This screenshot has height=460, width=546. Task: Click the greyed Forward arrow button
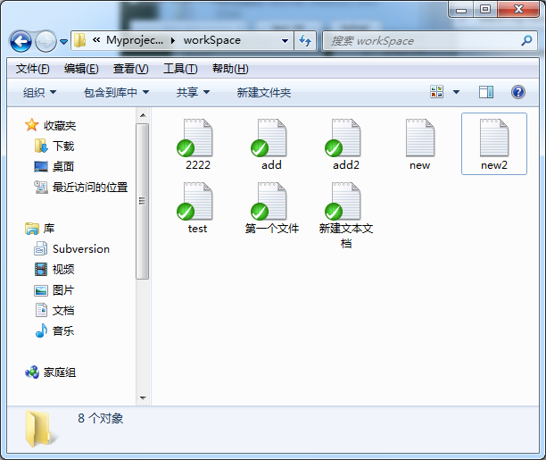46,41
